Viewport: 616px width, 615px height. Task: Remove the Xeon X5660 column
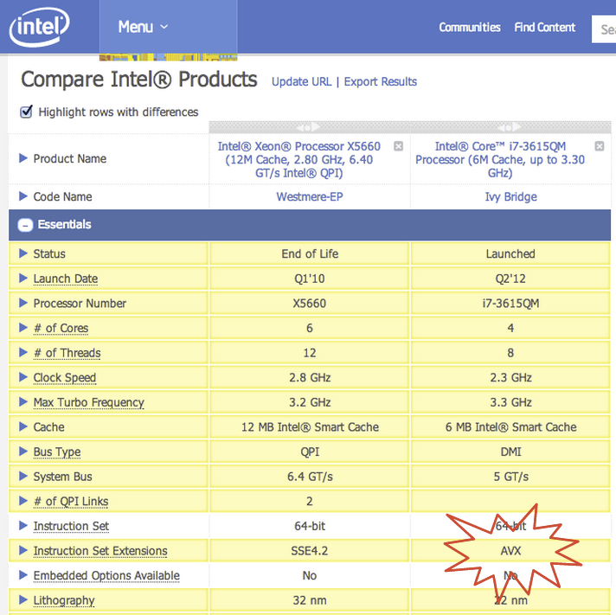[398, 146]
